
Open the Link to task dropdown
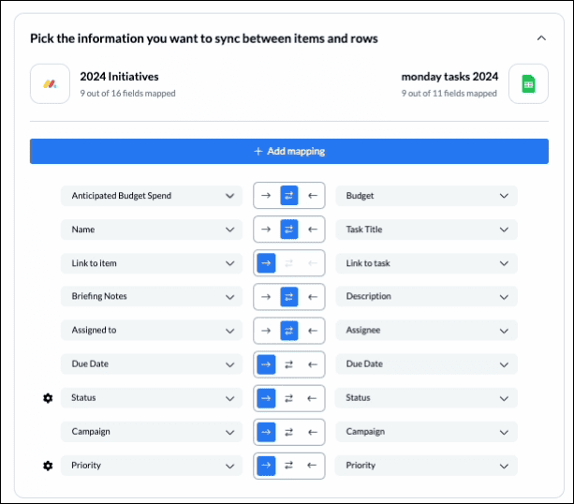[x=426, y=263]
